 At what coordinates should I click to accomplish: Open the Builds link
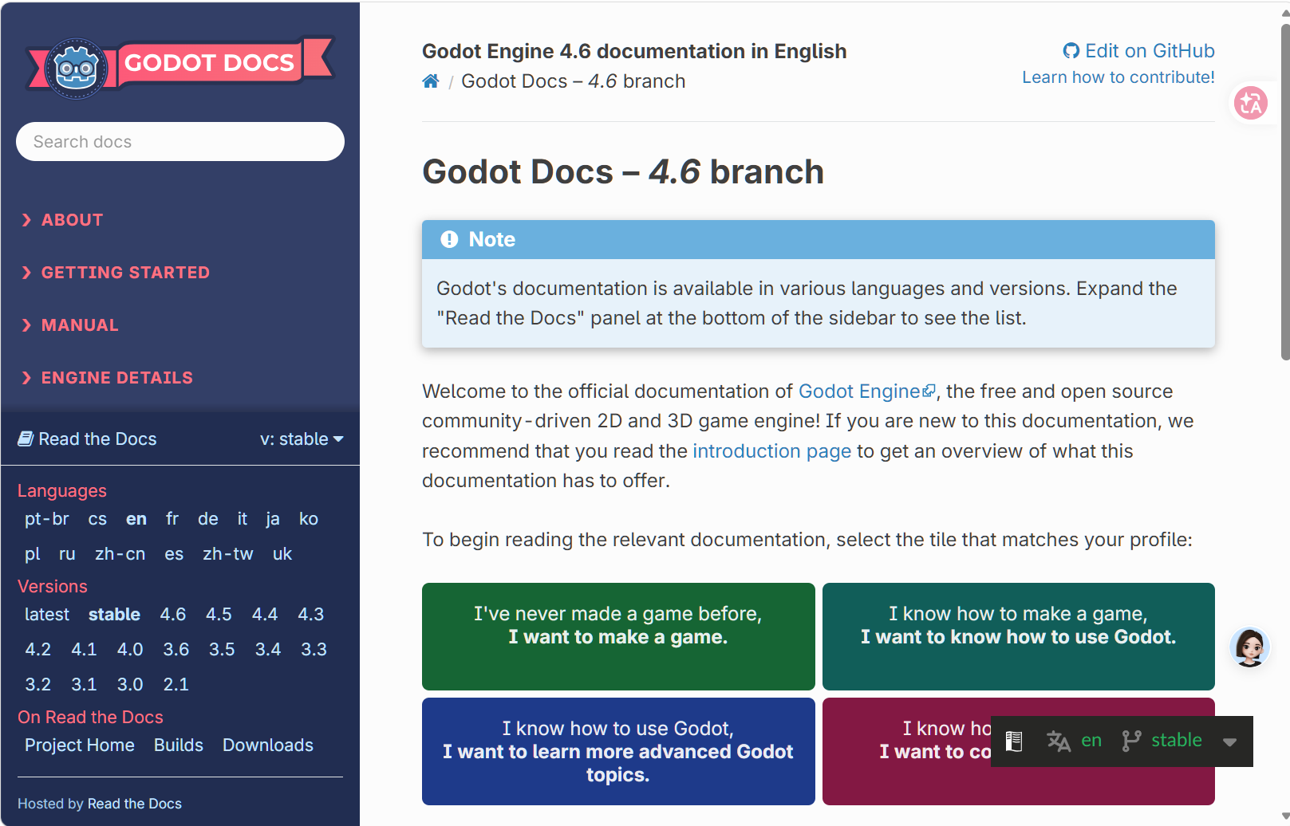coord(179,745)
